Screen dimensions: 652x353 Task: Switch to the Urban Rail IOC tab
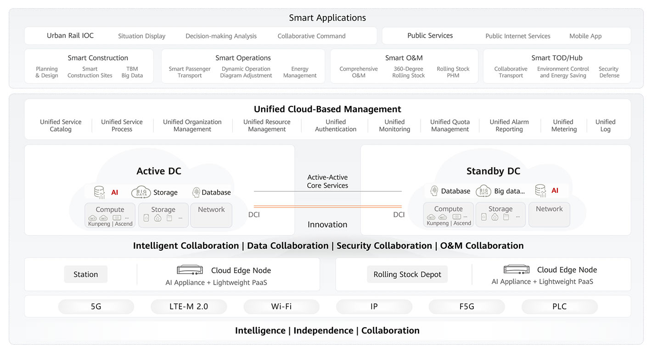pyautogui.click(x=70, y=35)
